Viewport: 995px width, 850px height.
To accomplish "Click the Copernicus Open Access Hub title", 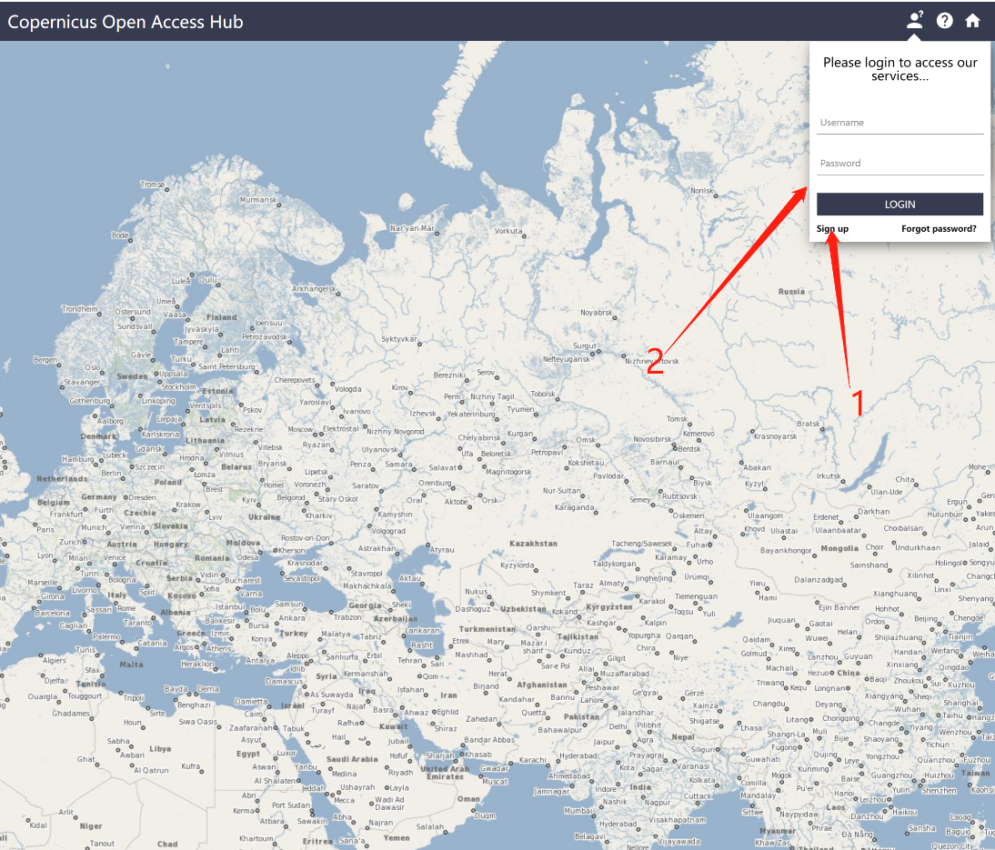I will click(126, 22).
